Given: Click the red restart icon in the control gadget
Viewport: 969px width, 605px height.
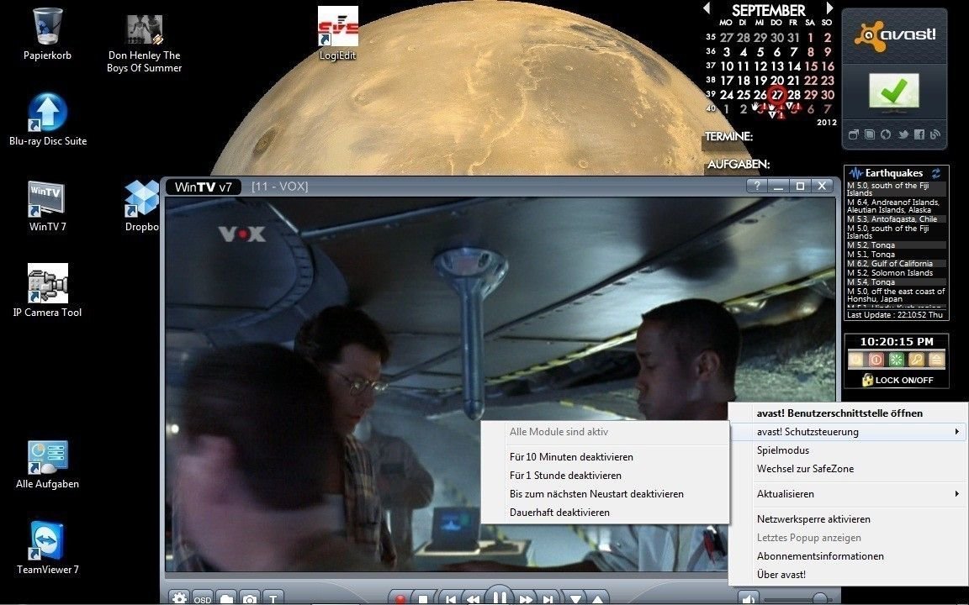Looking at the screenshot, I should tap(876, 360).
